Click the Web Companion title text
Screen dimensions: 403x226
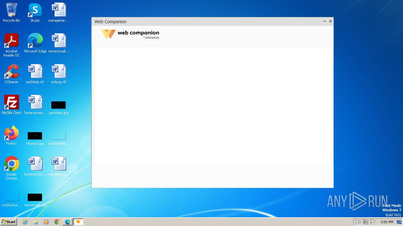(111, 22)
